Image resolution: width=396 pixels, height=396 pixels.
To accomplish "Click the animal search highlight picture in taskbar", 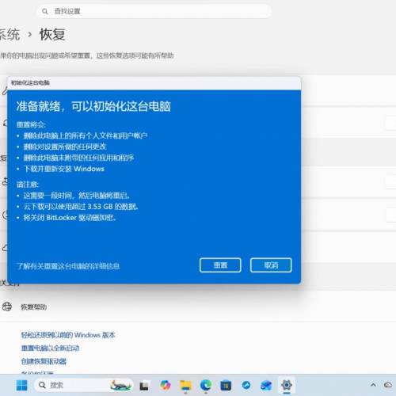I will [121, 386].
